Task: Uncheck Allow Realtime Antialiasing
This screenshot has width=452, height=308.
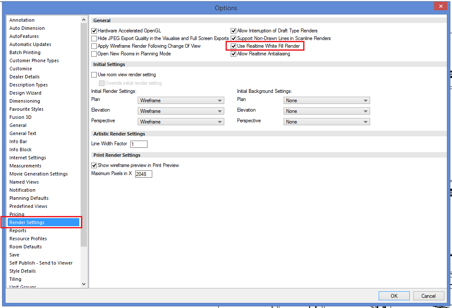Action: pyautogui.click(x=233, y=54)
